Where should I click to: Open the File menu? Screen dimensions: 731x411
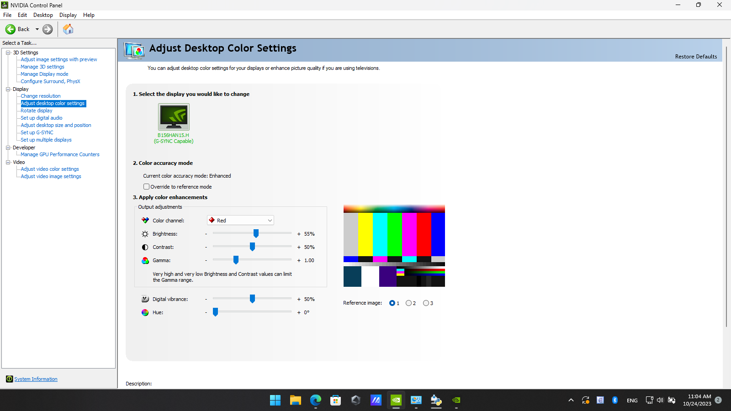(x=7, y=15)
